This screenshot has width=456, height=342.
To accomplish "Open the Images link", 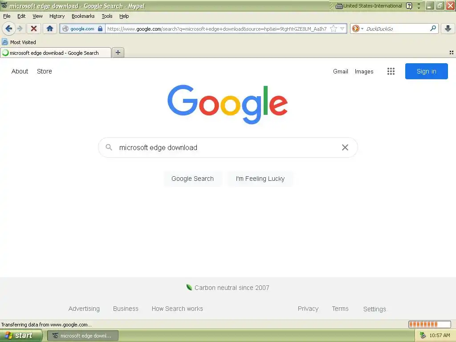I will tap(364, 71).
